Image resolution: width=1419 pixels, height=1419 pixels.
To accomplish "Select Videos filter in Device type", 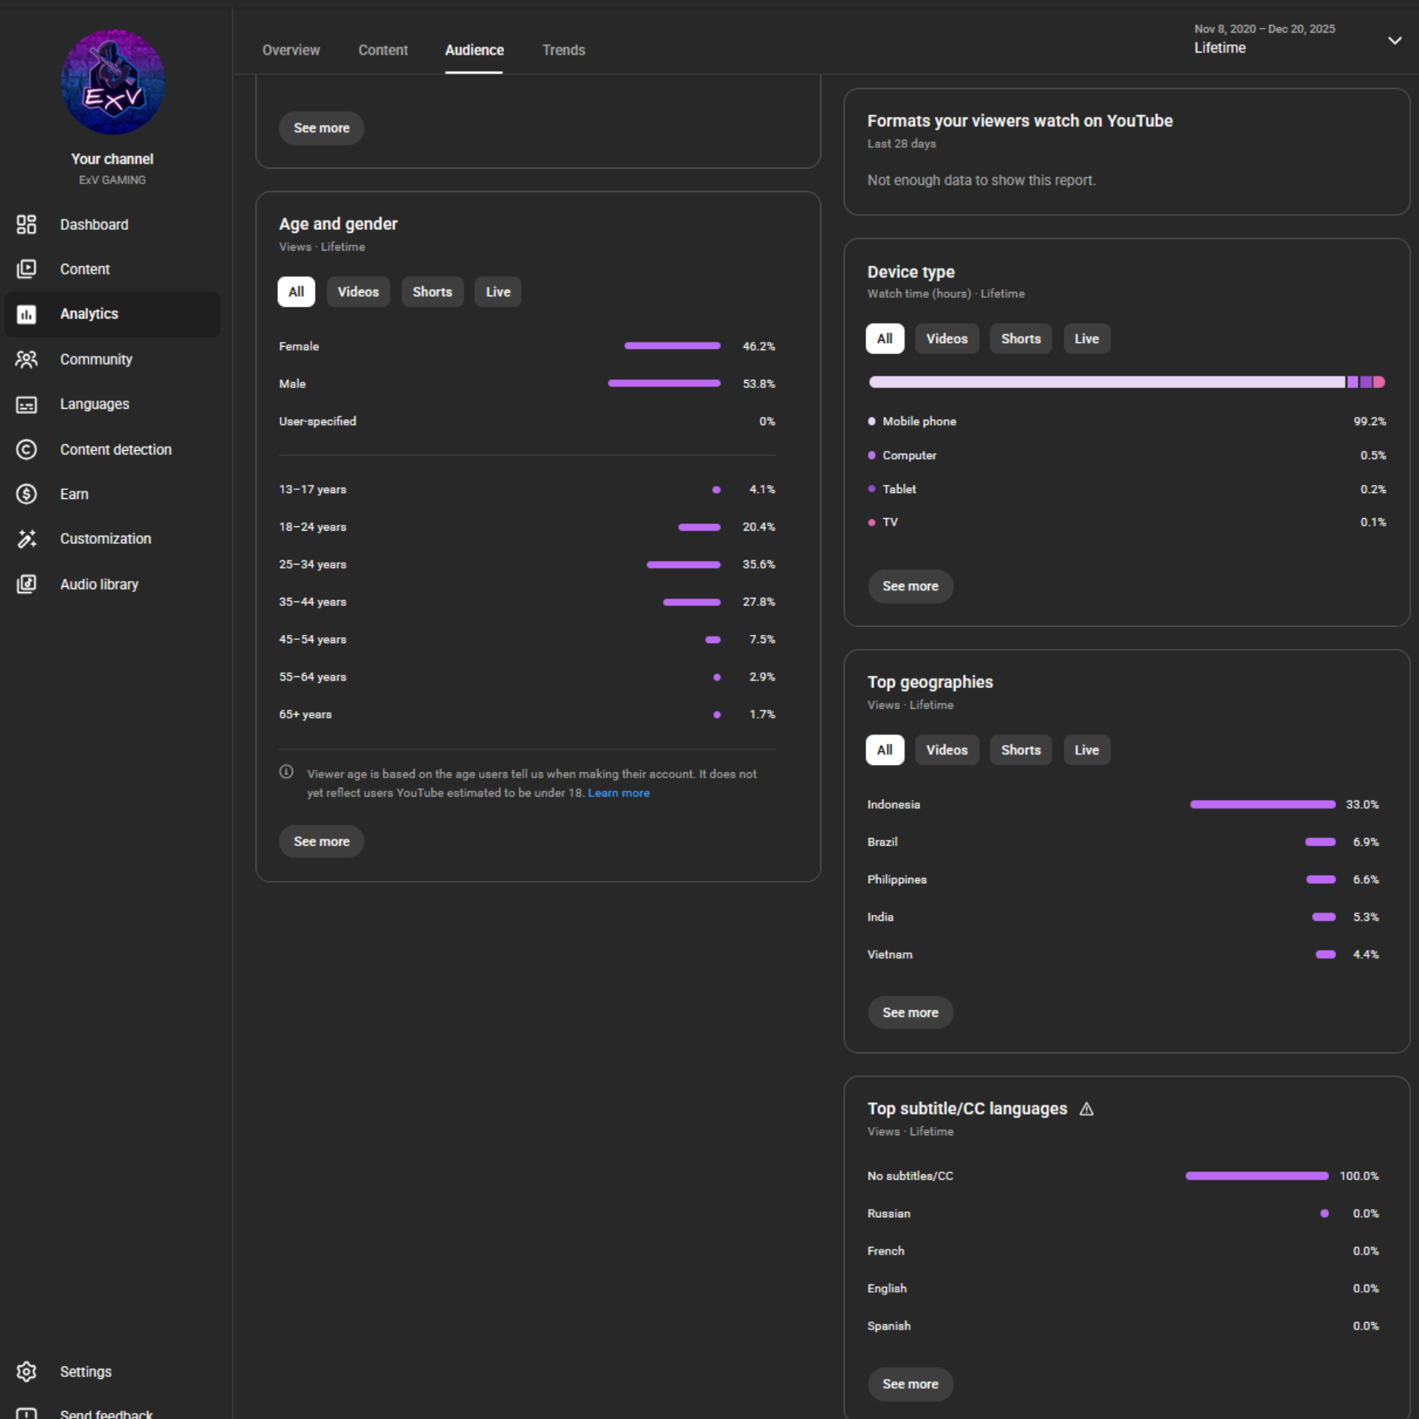I will click(947, 338).
